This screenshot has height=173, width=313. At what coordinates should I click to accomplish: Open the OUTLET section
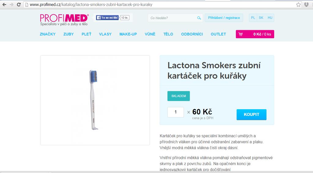(x=218, y=34)
